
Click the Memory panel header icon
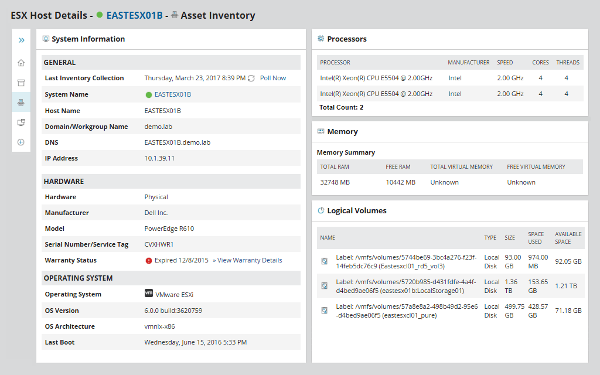320,131
